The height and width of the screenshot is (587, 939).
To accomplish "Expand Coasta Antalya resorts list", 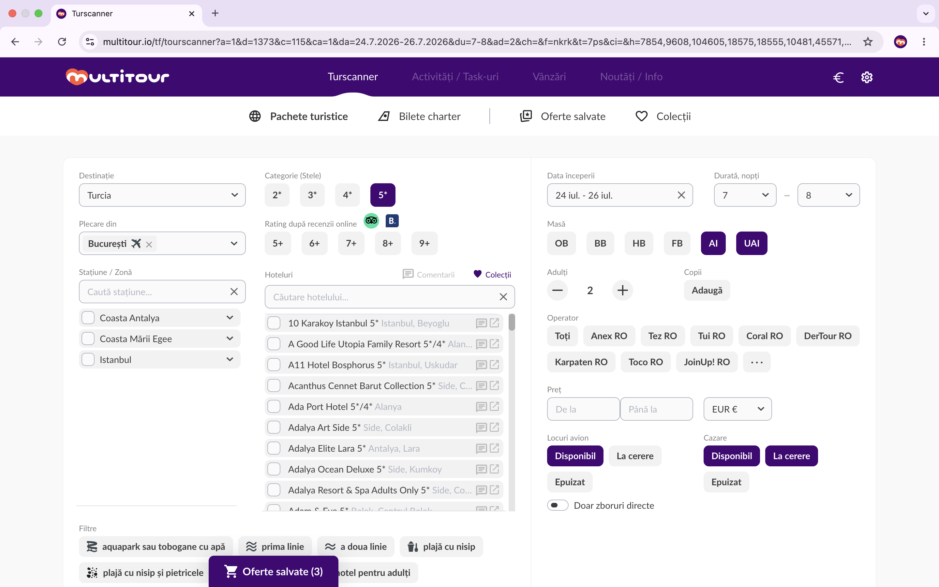I will [x=230, y=318].
